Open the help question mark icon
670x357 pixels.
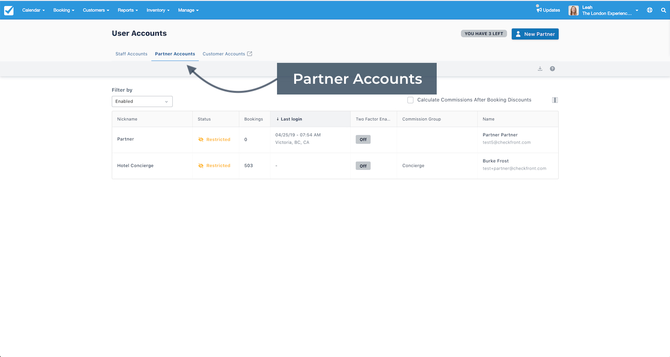(x=552, y=68)
